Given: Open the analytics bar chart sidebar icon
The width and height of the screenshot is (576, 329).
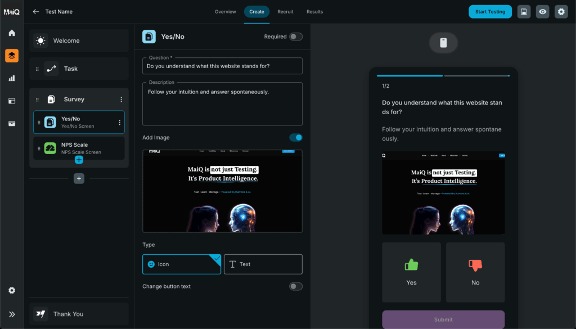Looking at the screenshot, I should pyautogui.click(x=12, y=78).
